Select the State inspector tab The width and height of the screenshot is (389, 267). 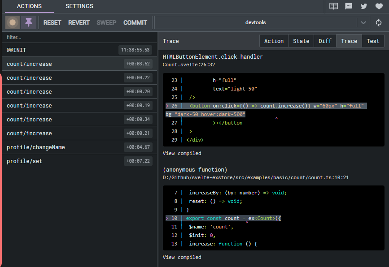click(301, 41)
